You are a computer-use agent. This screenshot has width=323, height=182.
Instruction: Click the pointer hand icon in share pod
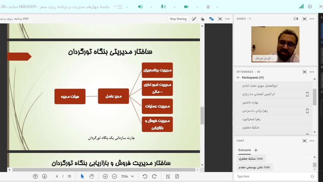[x=202, y=19]
